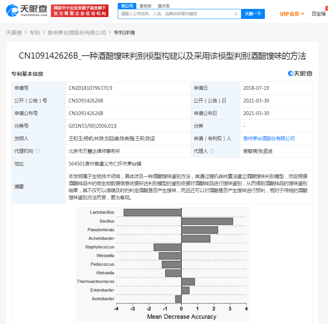Switch to the 查关系 tab
Viewport: 328px width, 324px height.
click(163, 6)
